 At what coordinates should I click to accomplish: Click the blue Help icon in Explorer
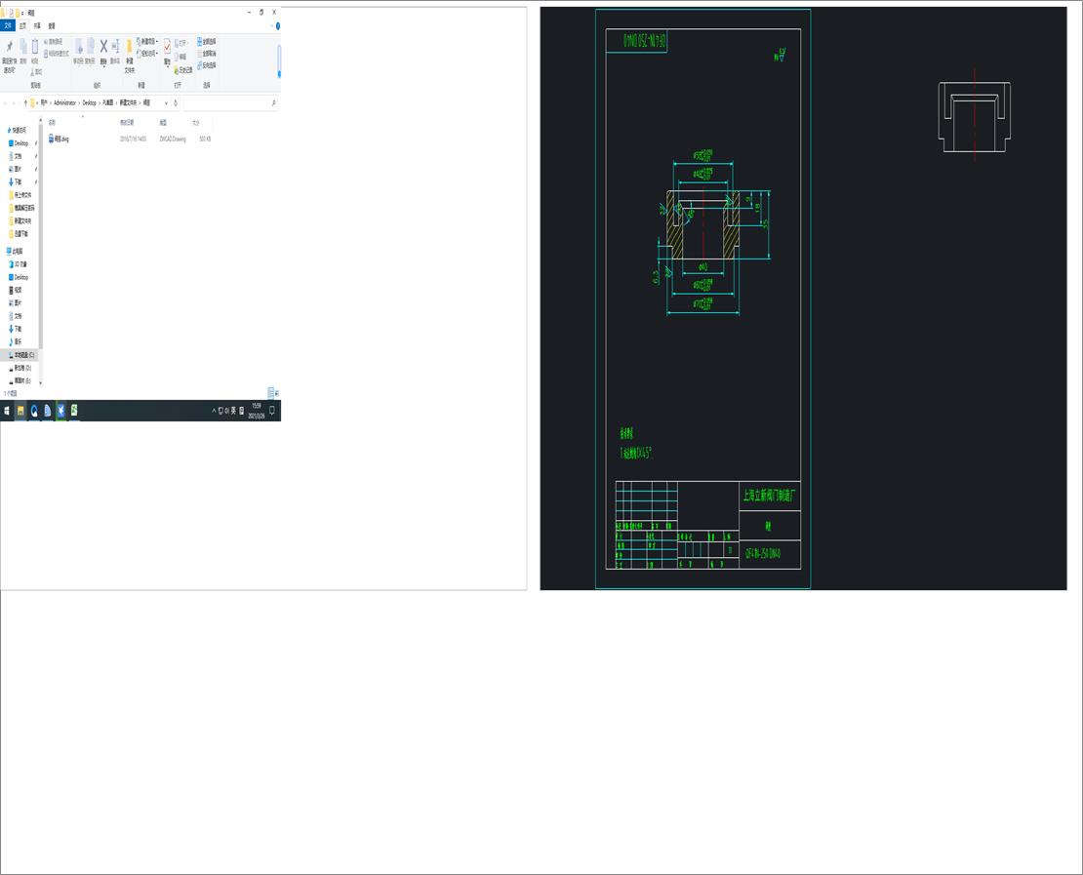tap(278, 26)
